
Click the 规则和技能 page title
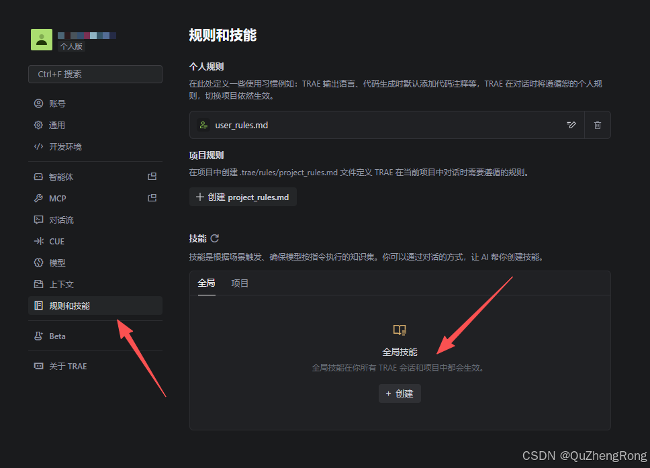tap(223, 35)
